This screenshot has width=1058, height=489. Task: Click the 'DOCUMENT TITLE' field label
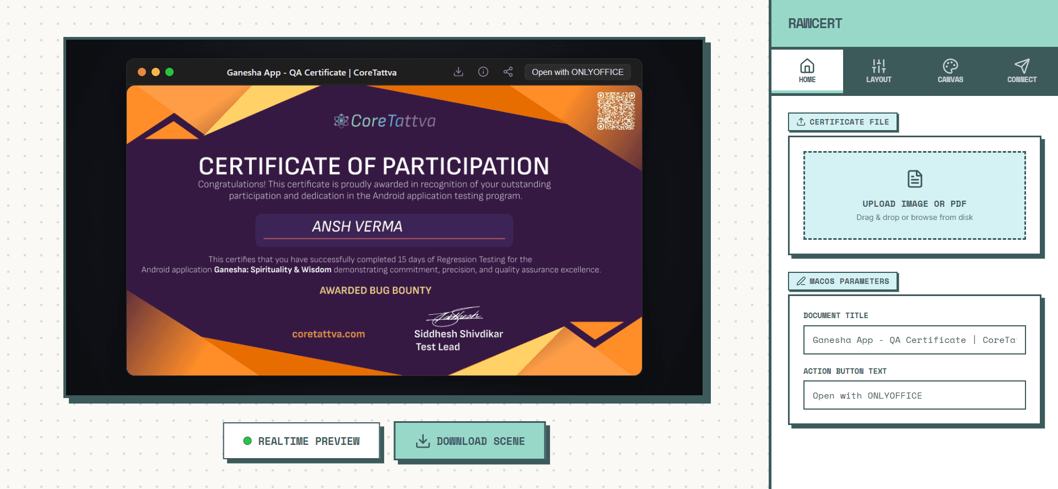click(x=836, y=315)
